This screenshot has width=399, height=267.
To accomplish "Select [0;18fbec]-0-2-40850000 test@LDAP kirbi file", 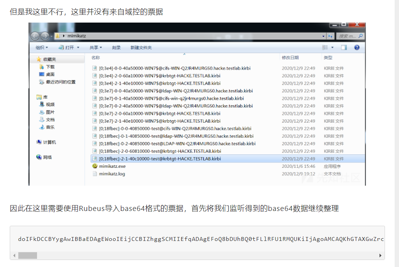I will (x=177, y=144).
